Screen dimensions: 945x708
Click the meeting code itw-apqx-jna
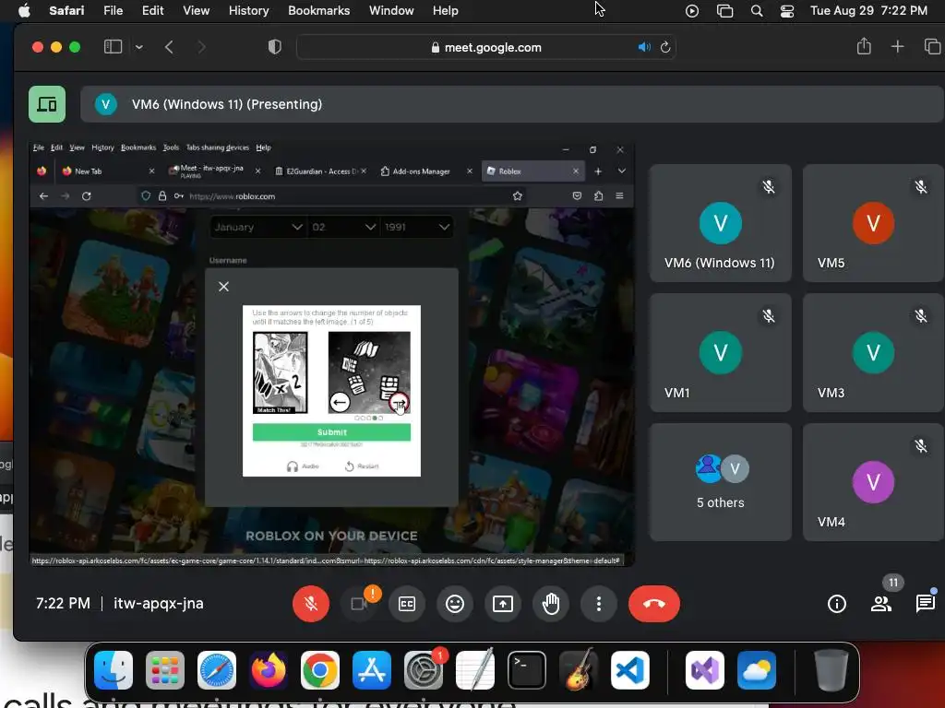tap(159, 603)
